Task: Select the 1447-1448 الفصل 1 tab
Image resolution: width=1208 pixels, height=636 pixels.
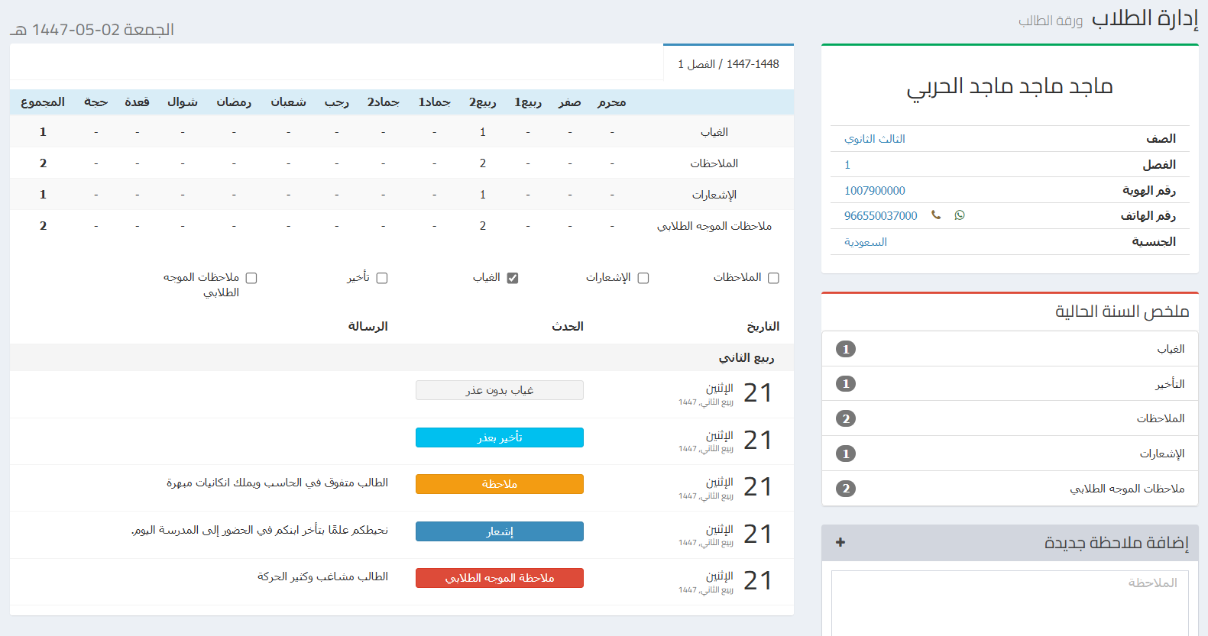Action: click(x=728, y=64)
